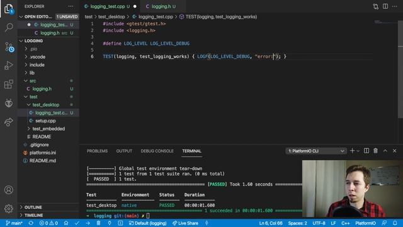Screen dimensions: 403x227
Task: Click PlatformIO Home status bar icon
Action: (66, 223)
